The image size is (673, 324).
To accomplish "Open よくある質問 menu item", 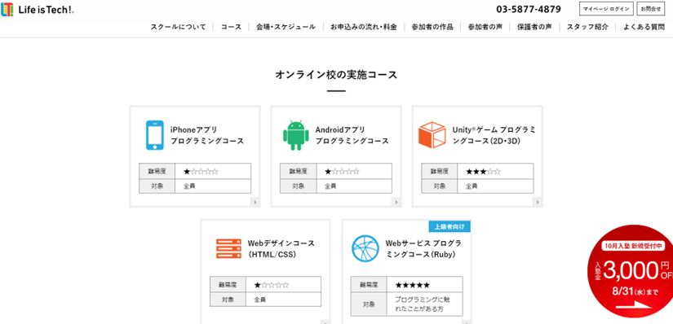I will pos(644,27).
